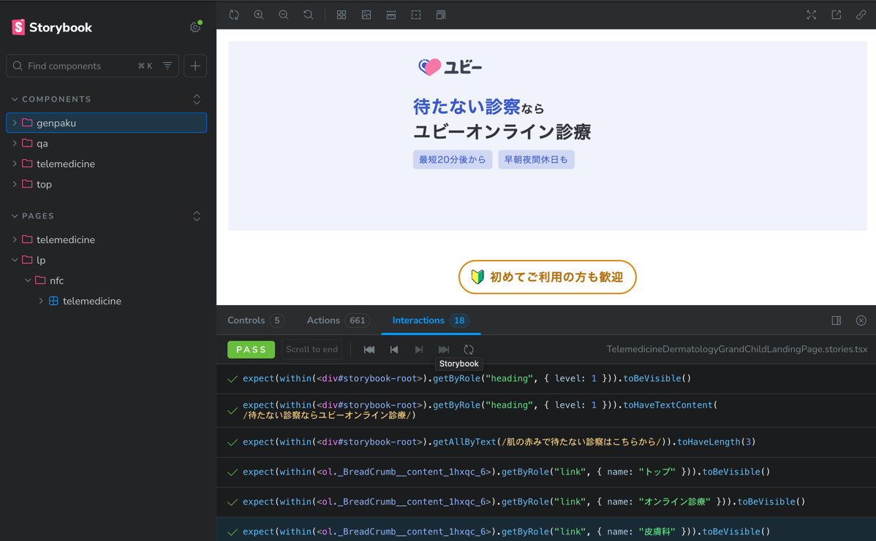This screenshot has height=541, width=876.
Task: Expand all items under COMPONENTS
Action: click(197, 99)
